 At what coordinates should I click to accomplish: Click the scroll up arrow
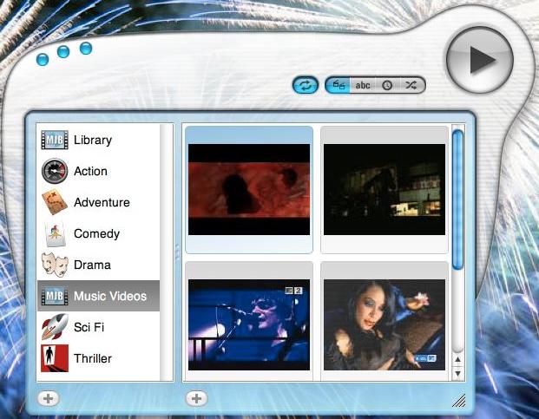(457, 360)
